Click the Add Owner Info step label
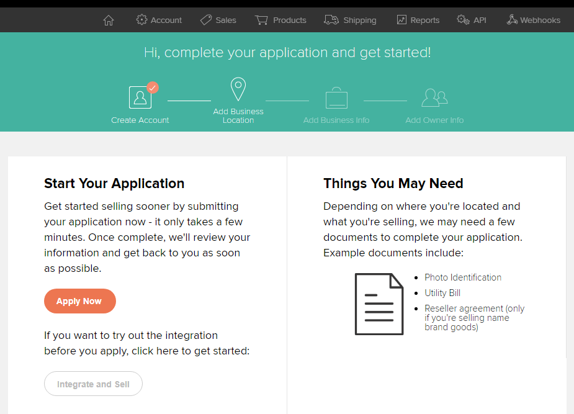This screenshot has width=574, height=414. [x=434, y=120]
